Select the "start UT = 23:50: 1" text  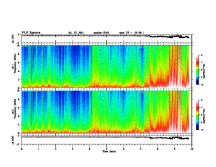click(x=132, y=33)
